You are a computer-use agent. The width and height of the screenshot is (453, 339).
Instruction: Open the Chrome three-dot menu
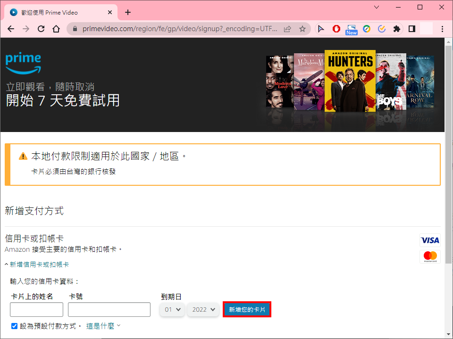tap(442, 29)
